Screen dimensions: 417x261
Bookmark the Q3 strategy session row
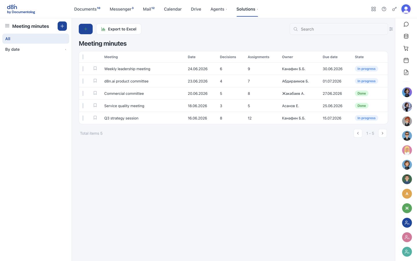click(95, 118)
